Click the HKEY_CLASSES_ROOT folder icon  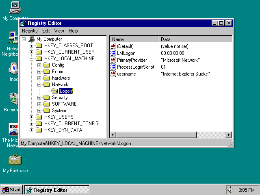39,45
